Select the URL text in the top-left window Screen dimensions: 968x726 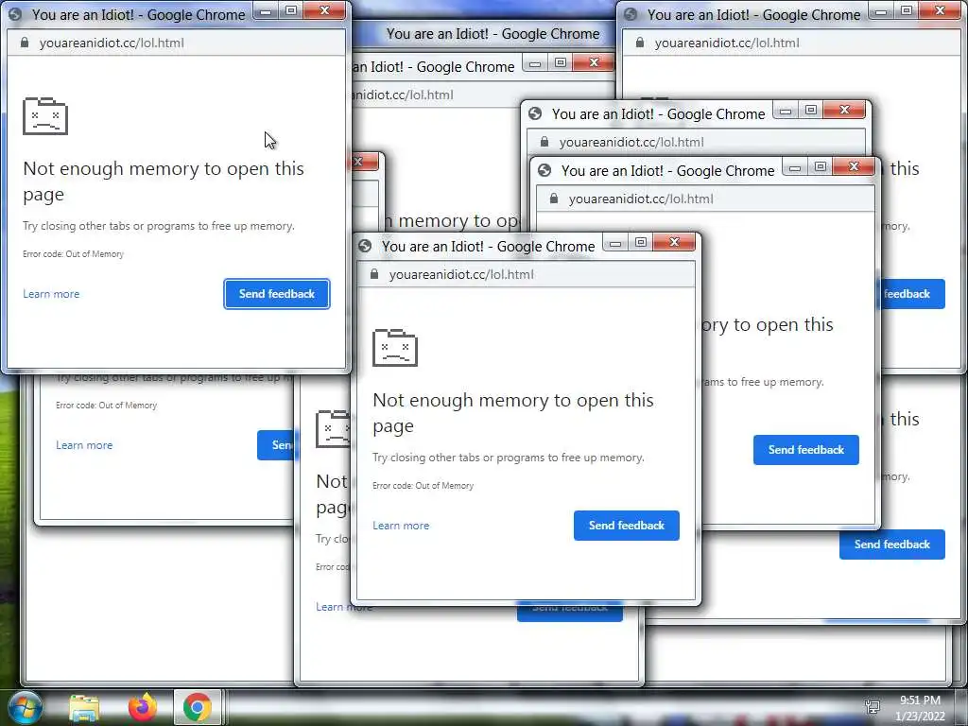click(x=112, y=43)
